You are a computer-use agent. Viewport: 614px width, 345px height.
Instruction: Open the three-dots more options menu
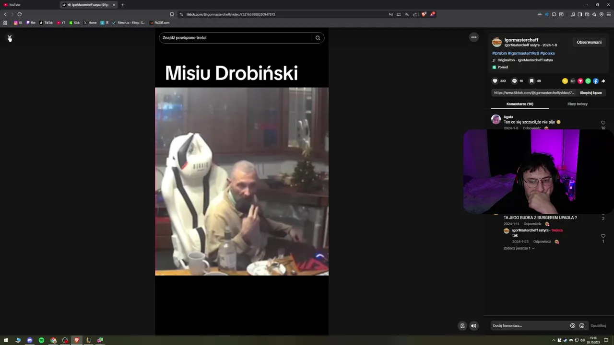point(474,37)
